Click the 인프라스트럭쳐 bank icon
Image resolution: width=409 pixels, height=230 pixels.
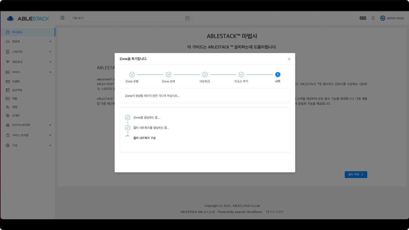[8, 125]
